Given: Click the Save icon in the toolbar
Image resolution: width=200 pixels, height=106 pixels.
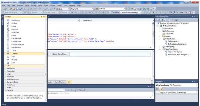Looking at the screenshot, I should (x=18, y=9).
